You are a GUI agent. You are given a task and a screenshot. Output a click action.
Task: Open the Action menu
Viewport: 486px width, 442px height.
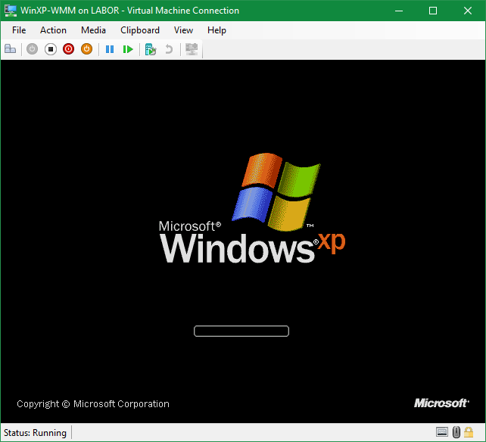53,30
